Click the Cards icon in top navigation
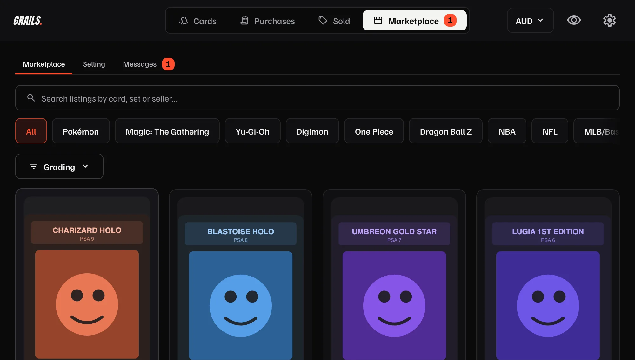This screenshot has height=360, width=635. point(184,21)
